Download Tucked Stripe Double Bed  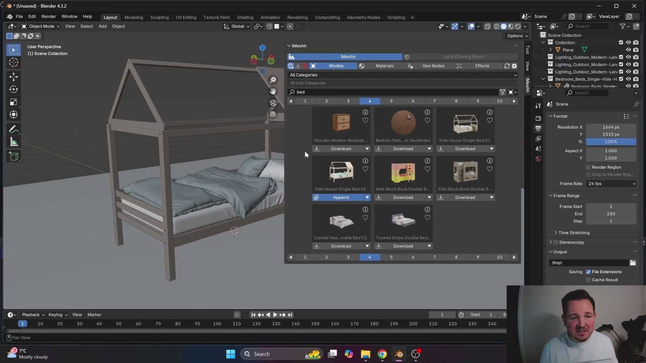(x=400, y=246)
